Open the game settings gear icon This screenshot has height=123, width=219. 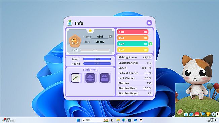[x=213, y=114]
